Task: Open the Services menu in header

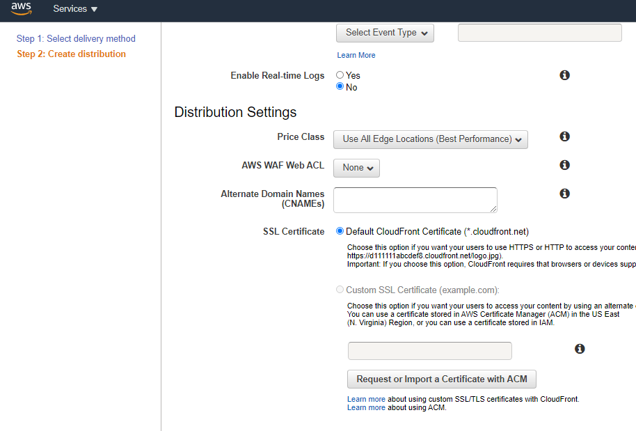Action: click(x=75, y=9)
